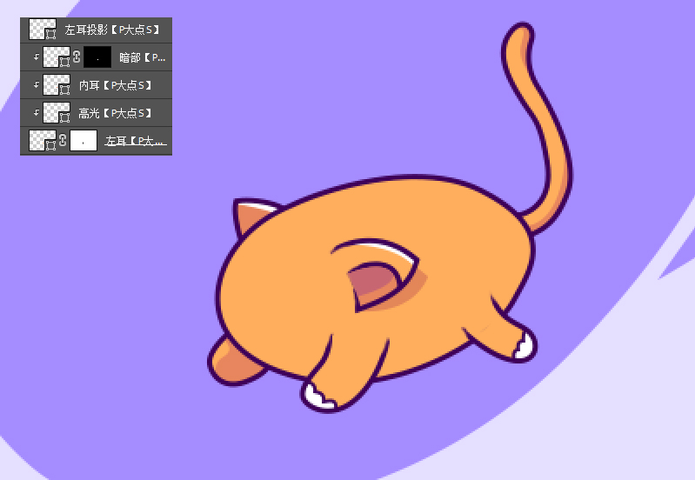This screenshot has width=695, height=480.
Task: Select the 高光 layer by its name
Action: (115, 113)
